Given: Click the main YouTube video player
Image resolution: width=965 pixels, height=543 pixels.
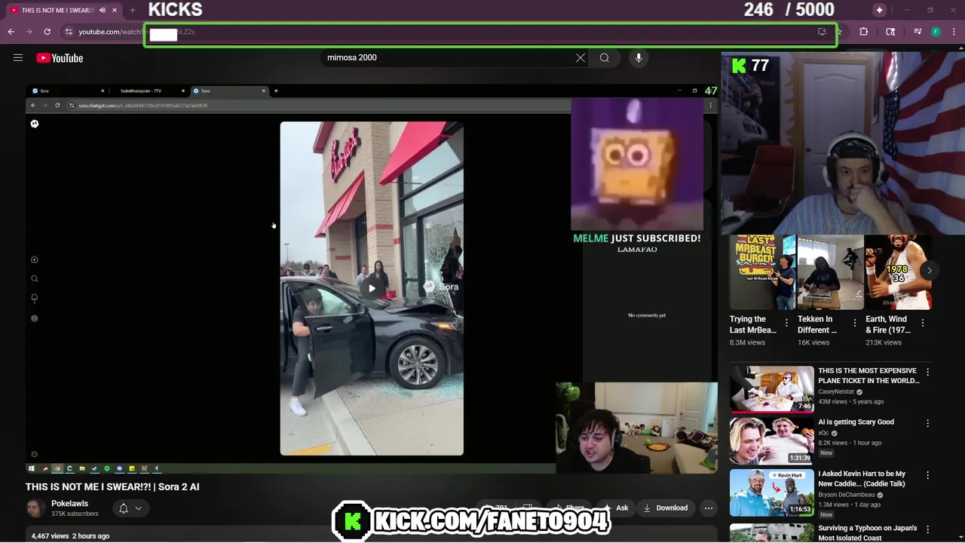Looking at the screenshot, I should tap(372, 279).
